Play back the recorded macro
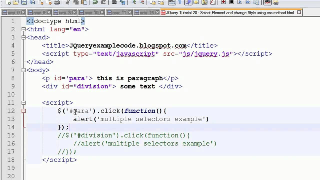This screenshot has height=180, width=320. [x=240, y=2]
